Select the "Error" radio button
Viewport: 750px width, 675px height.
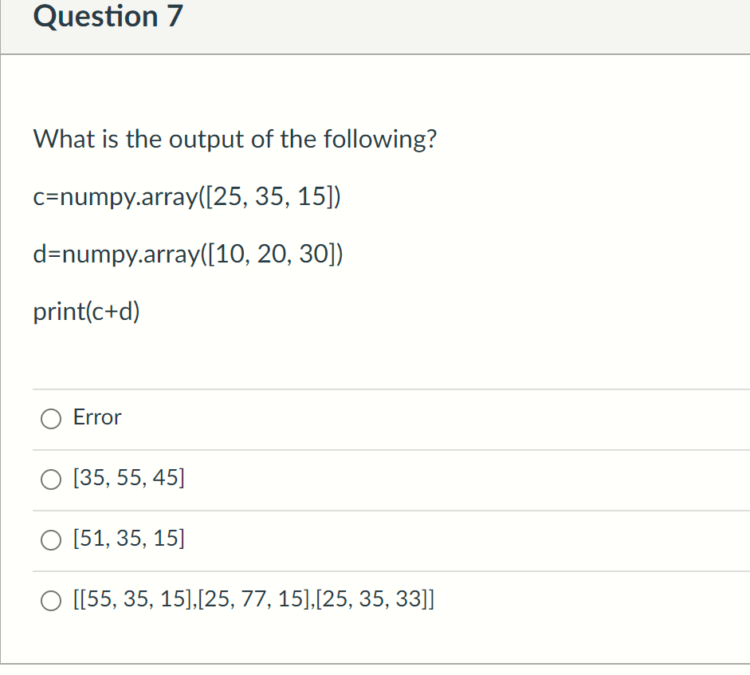click(x=50, y=418)
